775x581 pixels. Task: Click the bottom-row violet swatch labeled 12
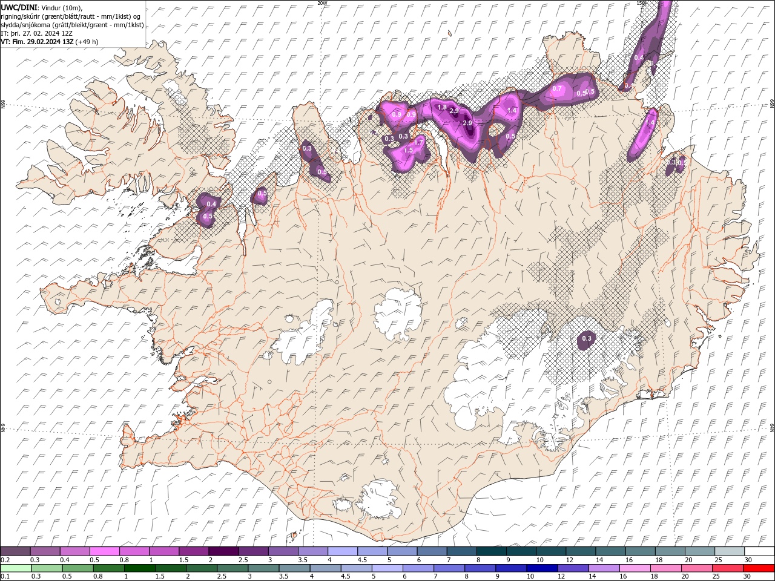pyautogui.click(x=573, y=568)
